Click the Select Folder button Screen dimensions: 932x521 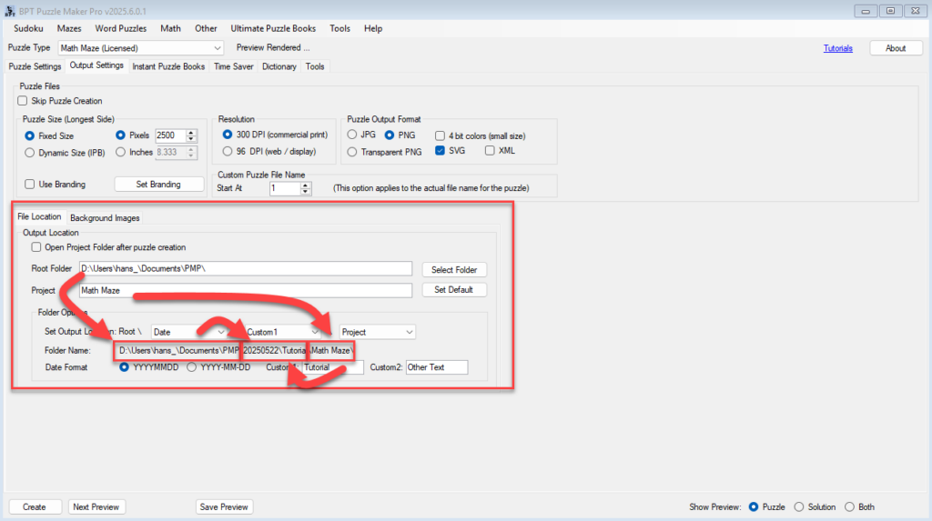pyautogui.click(x=454, y=270)
